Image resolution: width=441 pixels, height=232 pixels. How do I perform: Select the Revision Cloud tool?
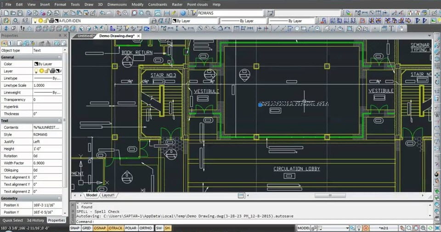pos(327,28)
